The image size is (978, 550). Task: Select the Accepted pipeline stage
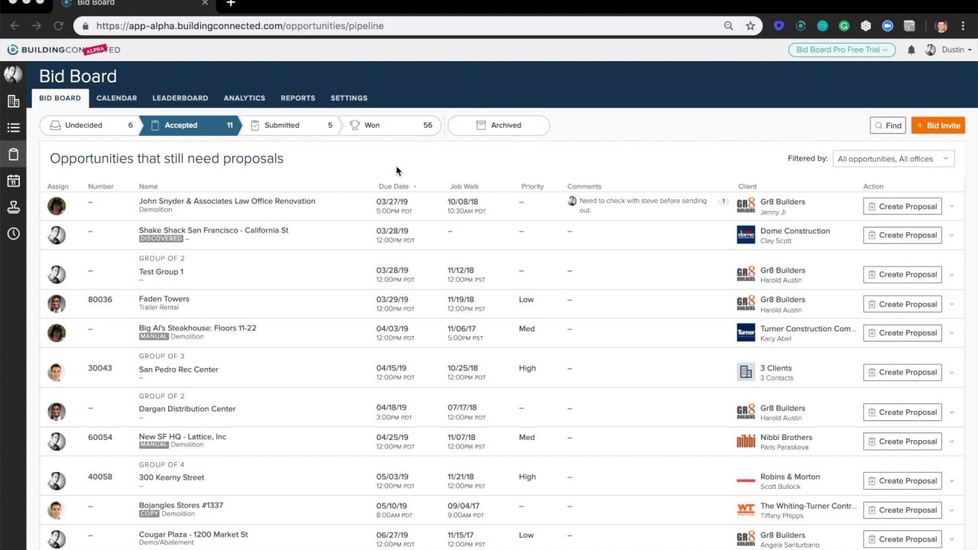click(x=191, y=125)
